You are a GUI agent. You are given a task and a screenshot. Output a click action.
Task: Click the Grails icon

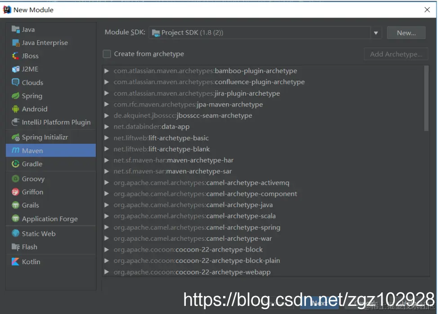pyautogui.click(x=15, y=205)
